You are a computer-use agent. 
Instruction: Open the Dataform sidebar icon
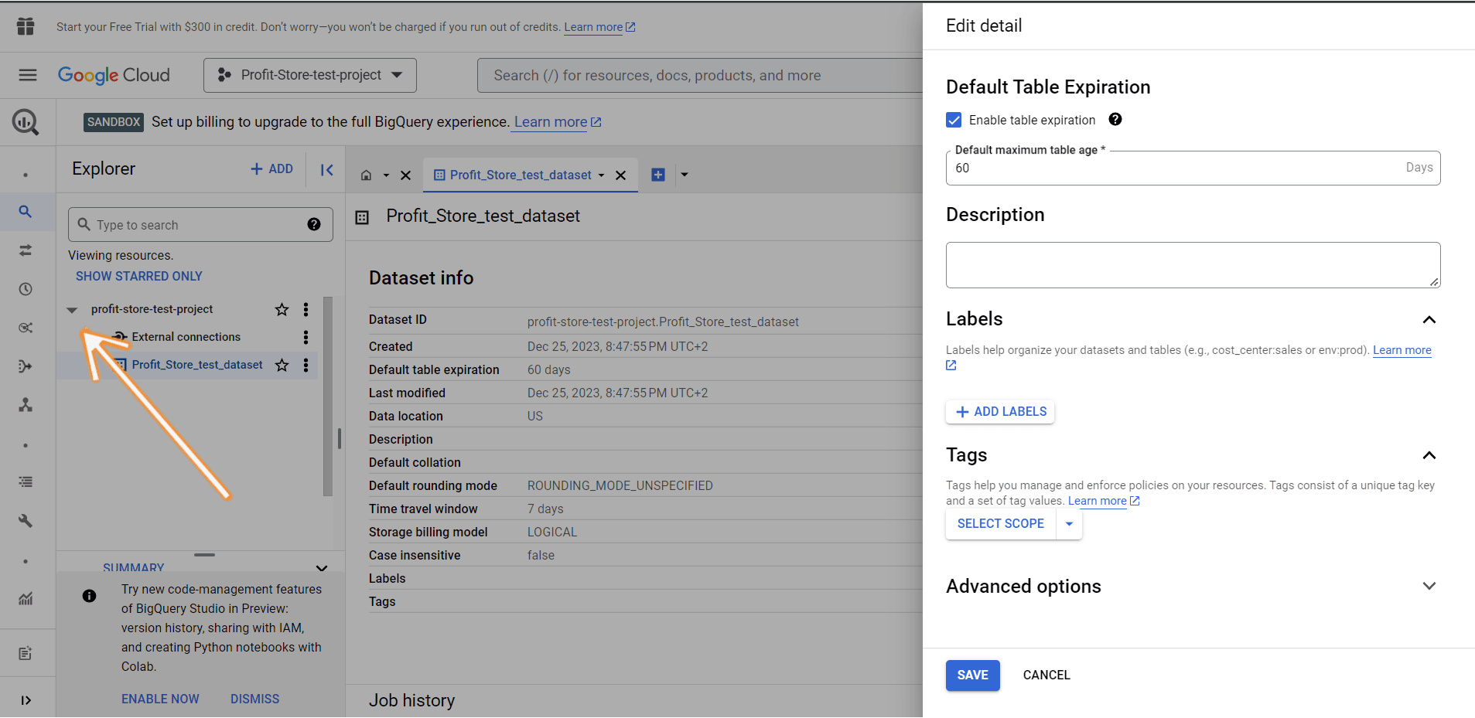26,366
